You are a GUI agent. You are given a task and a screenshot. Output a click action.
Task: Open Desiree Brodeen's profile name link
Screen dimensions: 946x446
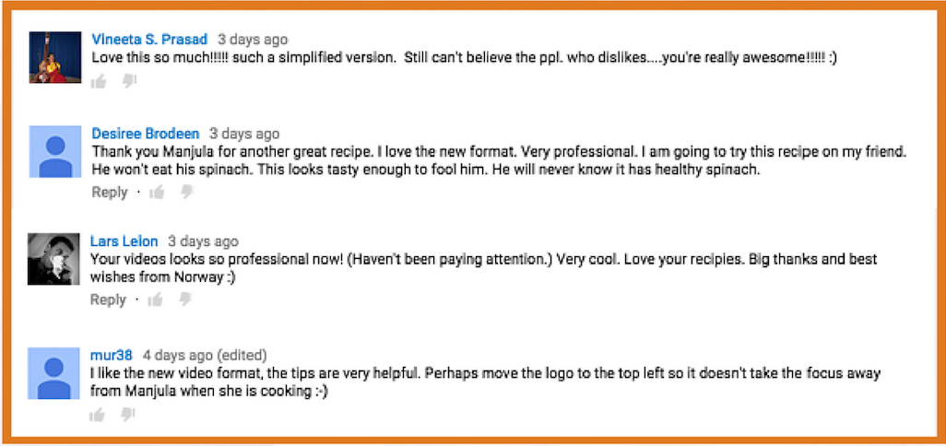coord(146,134)
